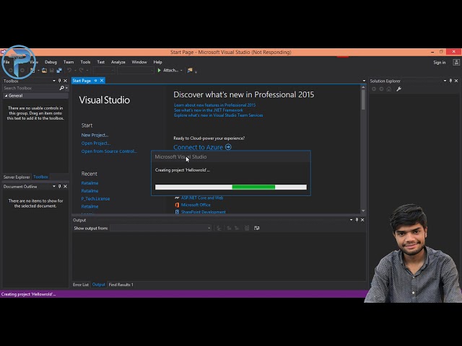Click Open from Source Control... link

(109, 151)
